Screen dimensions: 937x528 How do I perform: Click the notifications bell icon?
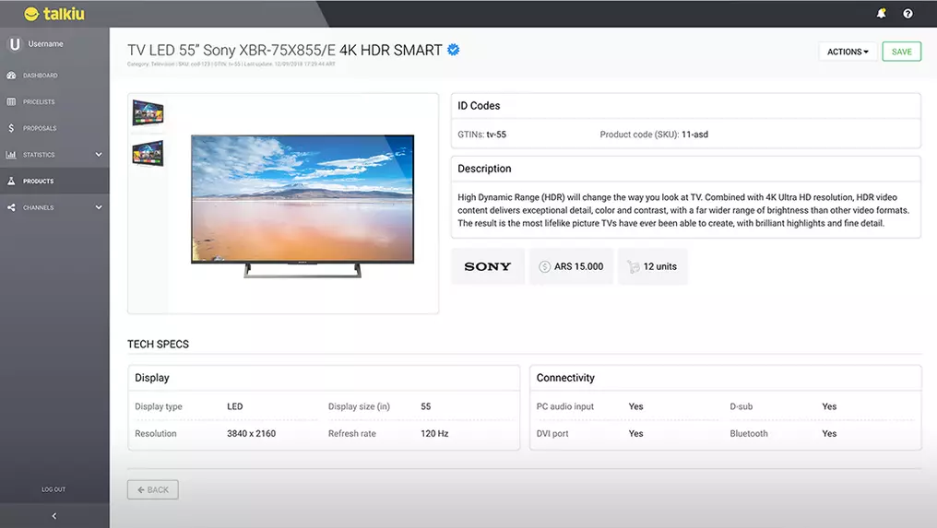tap(882, 14)
